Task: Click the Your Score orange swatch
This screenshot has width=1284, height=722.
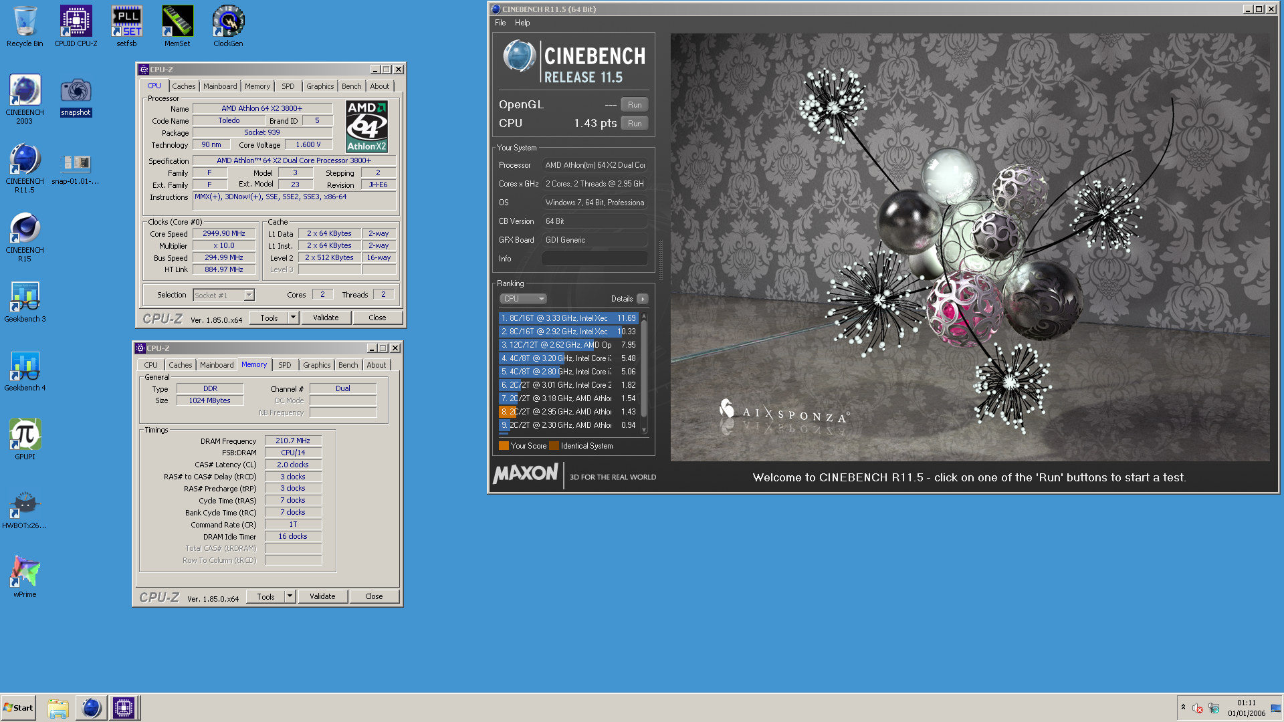Action: coord(504,446)
